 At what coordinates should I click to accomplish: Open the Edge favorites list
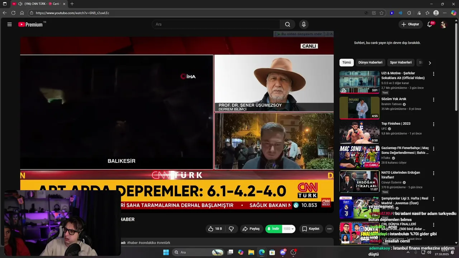pos(427,13)
